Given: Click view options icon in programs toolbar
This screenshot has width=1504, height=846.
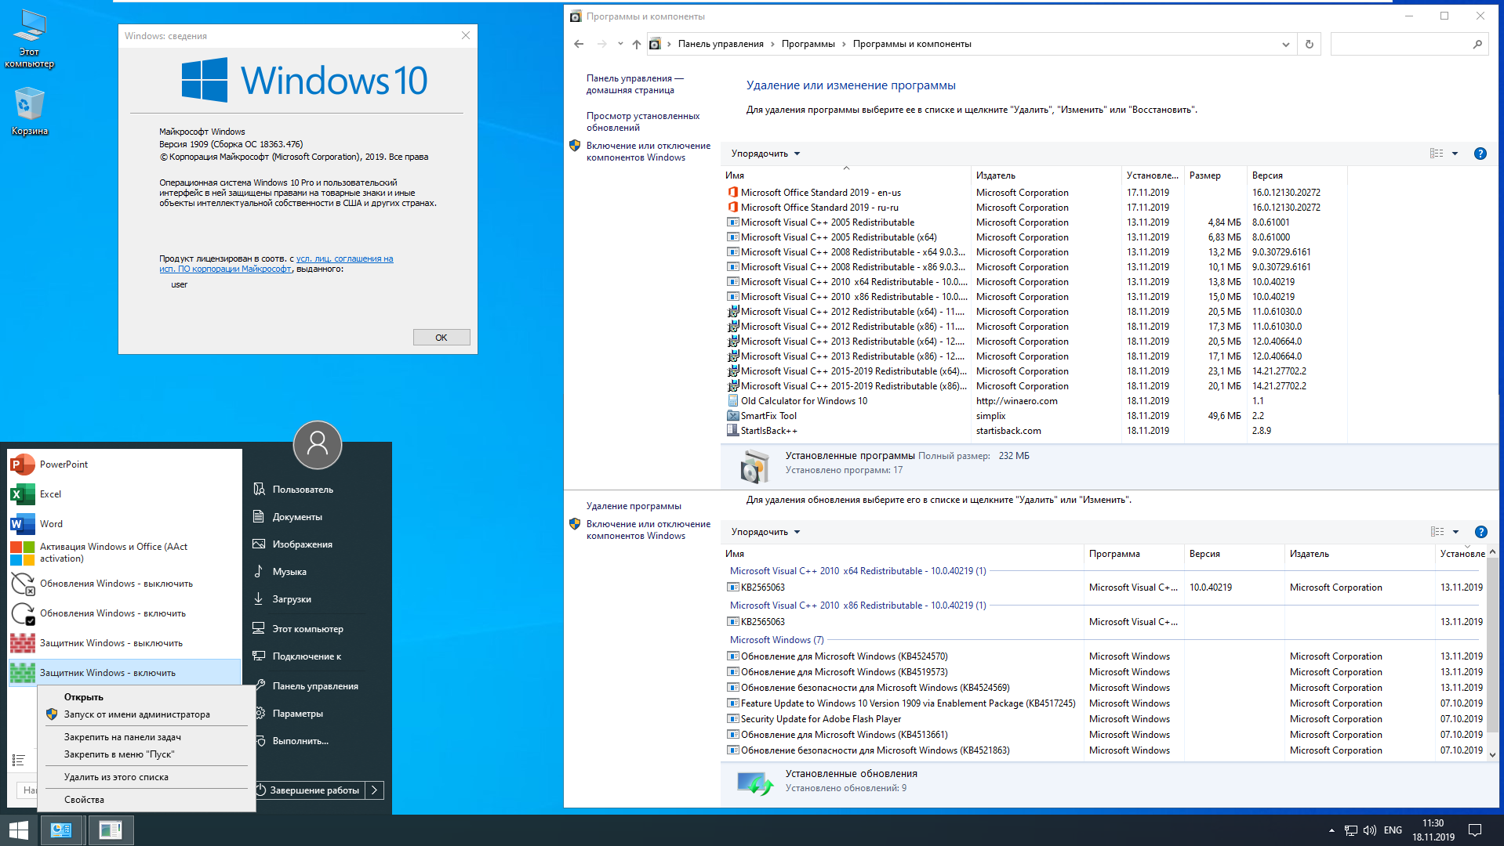Looking at the screenshot, I should [1436, 154].
